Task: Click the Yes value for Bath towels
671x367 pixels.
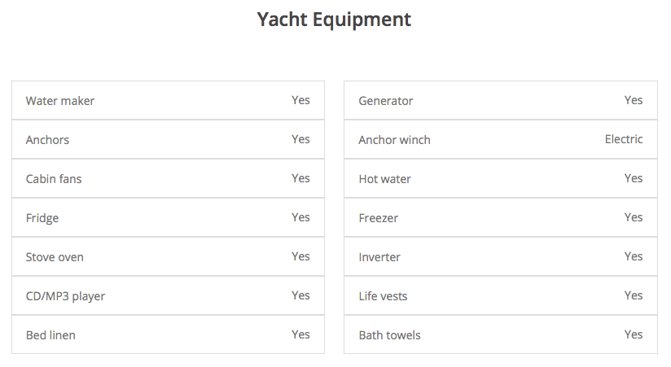Action: 634,334
